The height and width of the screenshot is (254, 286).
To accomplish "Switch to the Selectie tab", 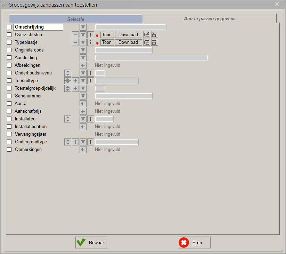I will [x=76, y=19].
